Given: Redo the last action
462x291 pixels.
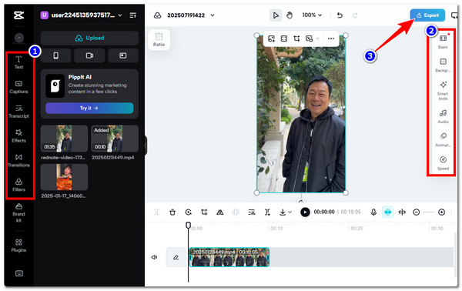Looking at the screenshot, I should tap(355, 15).
